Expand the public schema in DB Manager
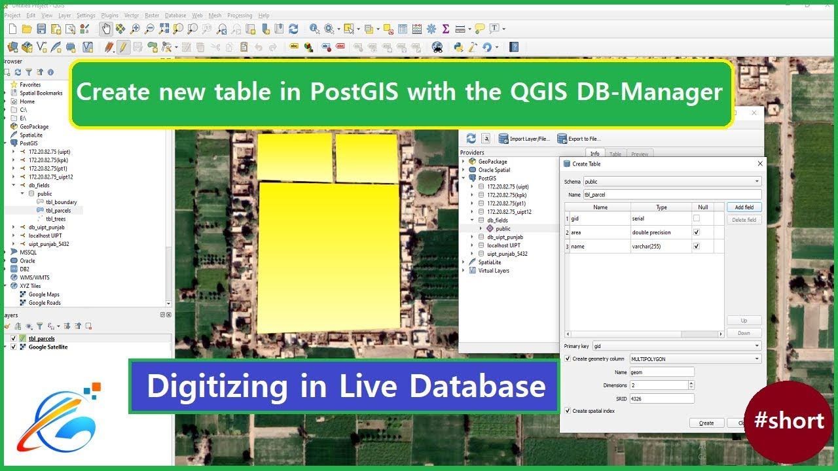 481,229
